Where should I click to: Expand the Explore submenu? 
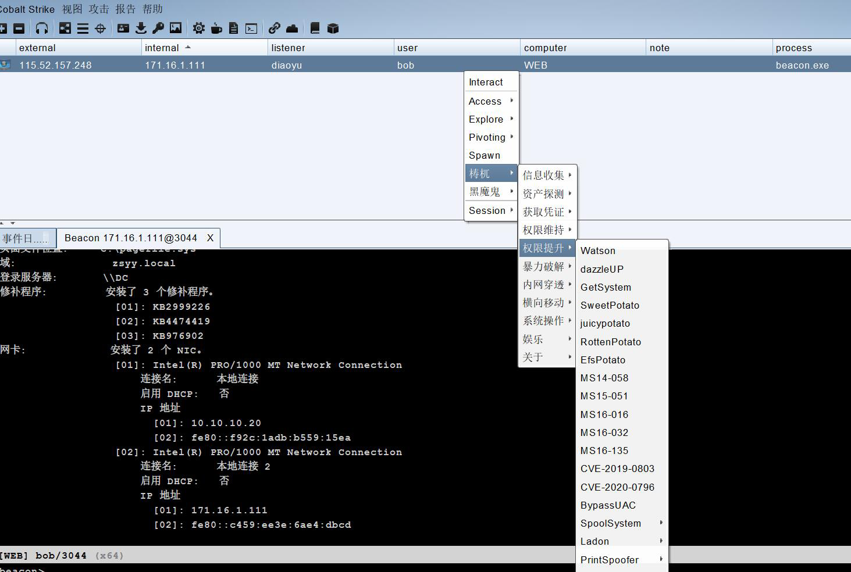coord(491,119)
